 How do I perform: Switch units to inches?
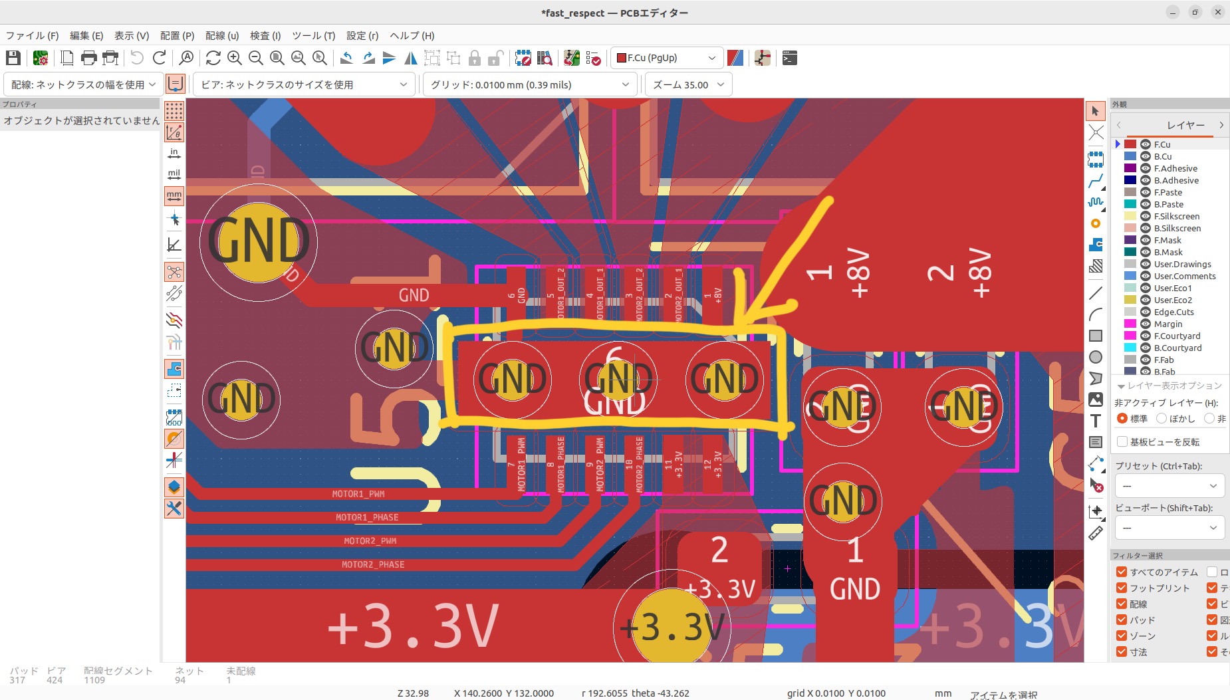(174, 154)
